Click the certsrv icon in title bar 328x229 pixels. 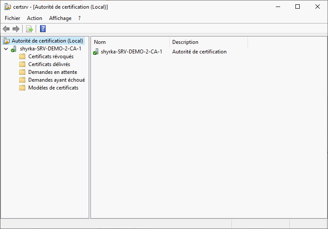tap(7, 7)
